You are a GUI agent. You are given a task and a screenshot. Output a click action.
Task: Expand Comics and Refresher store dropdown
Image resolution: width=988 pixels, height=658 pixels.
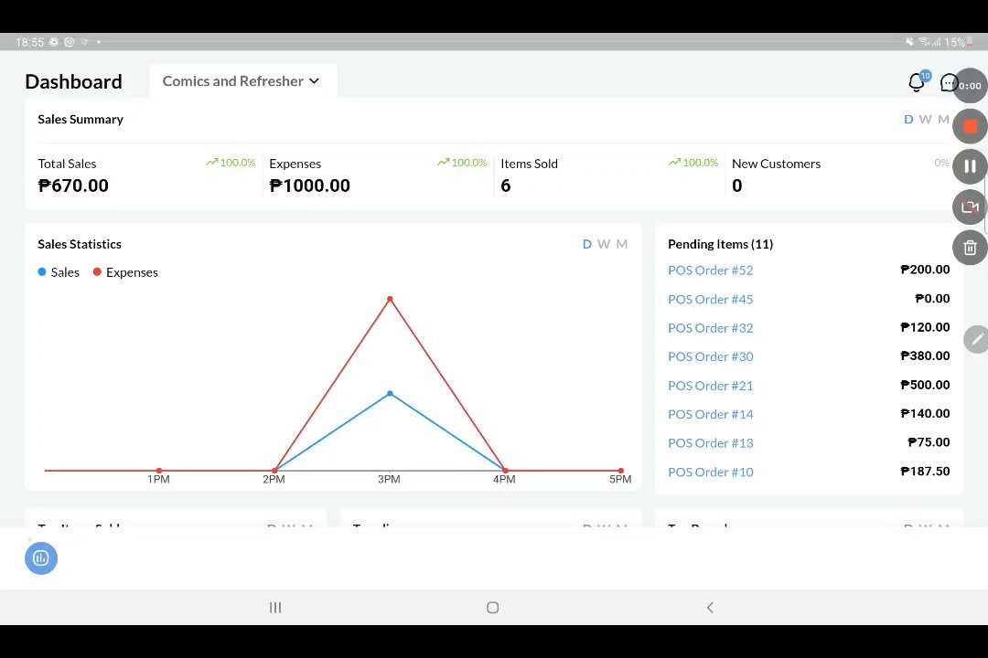point(242,81)
